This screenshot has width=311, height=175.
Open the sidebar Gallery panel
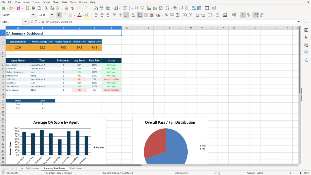pyautogui.click(x=306, y=45)
